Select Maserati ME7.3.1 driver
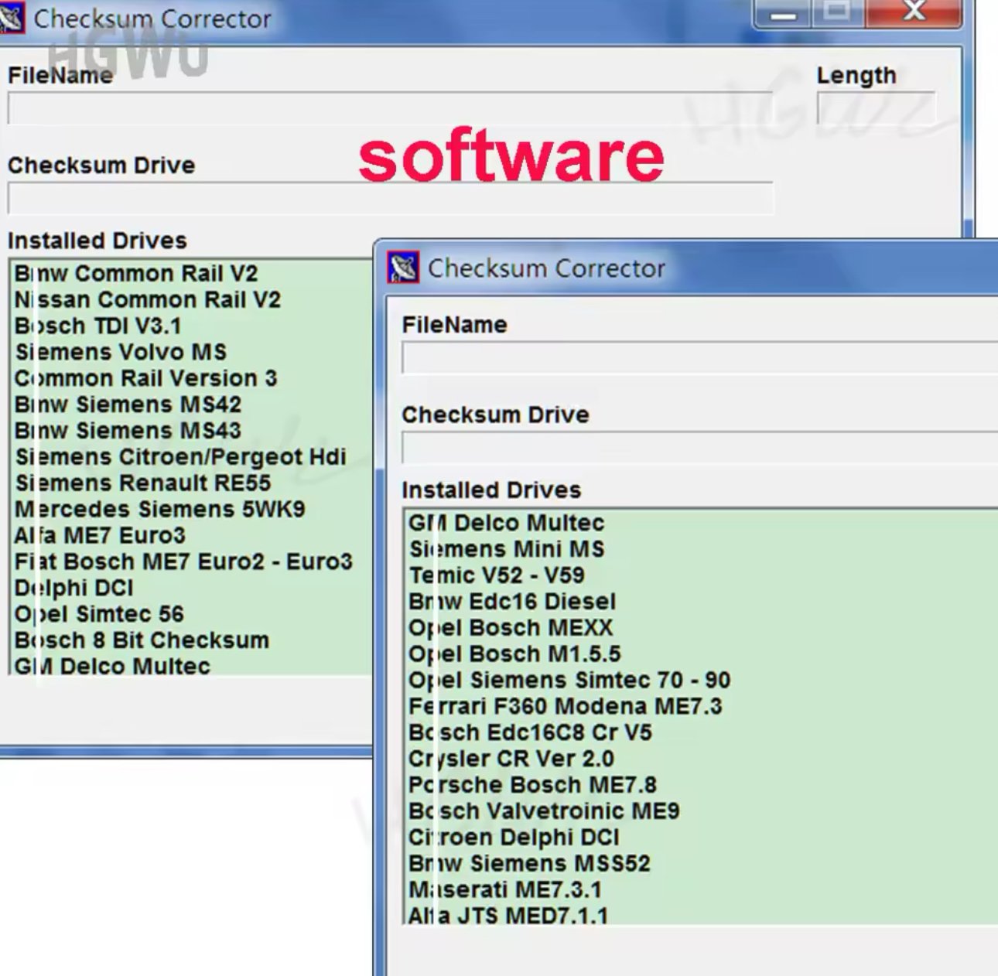Image resolution: width=998 pixels, height=976 pixels. (x=504, y=889)
